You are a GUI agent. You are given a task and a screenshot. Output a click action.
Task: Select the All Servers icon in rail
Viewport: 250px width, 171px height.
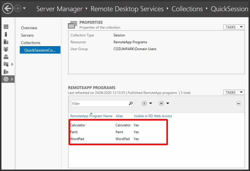coord(6,42)
